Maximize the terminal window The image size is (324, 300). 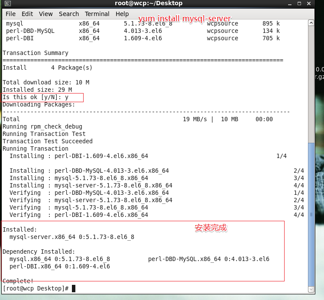pyautogui.click(x=299, y=3)
